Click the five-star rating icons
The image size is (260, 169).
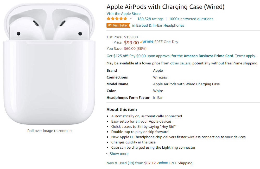117,19
